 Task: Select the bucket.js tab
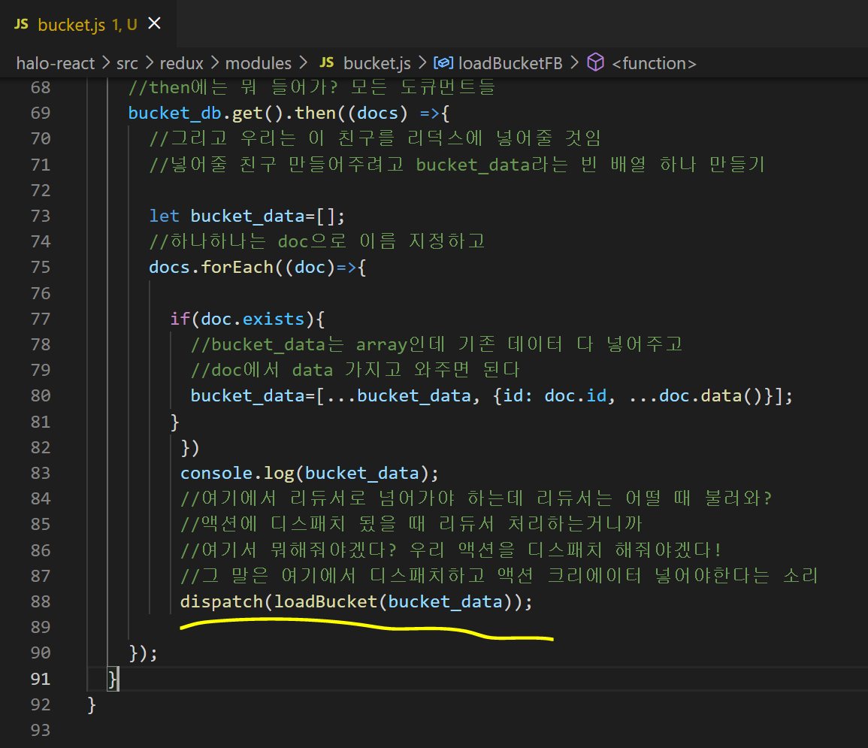pos(88,24)
